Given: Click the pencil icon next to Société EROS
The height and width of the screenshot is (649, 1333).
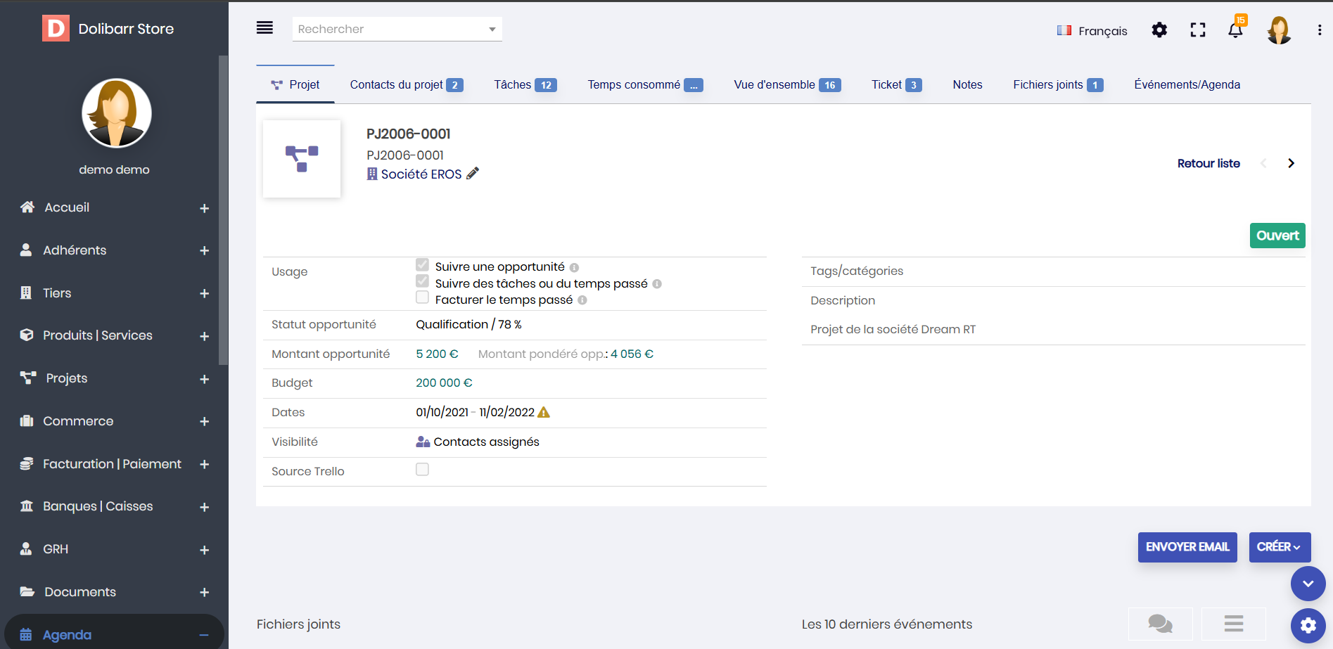Looking at the screenshot, I should click(473, 174).
